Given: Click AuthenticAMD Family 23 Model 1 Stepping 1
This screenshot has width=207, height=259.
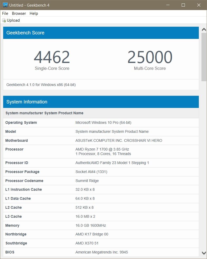Looking at the screenshot, I should (x=112, y=163).
